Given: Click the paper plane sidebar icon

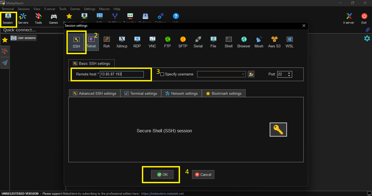Looking at the screenshot, I should (5, 63).
